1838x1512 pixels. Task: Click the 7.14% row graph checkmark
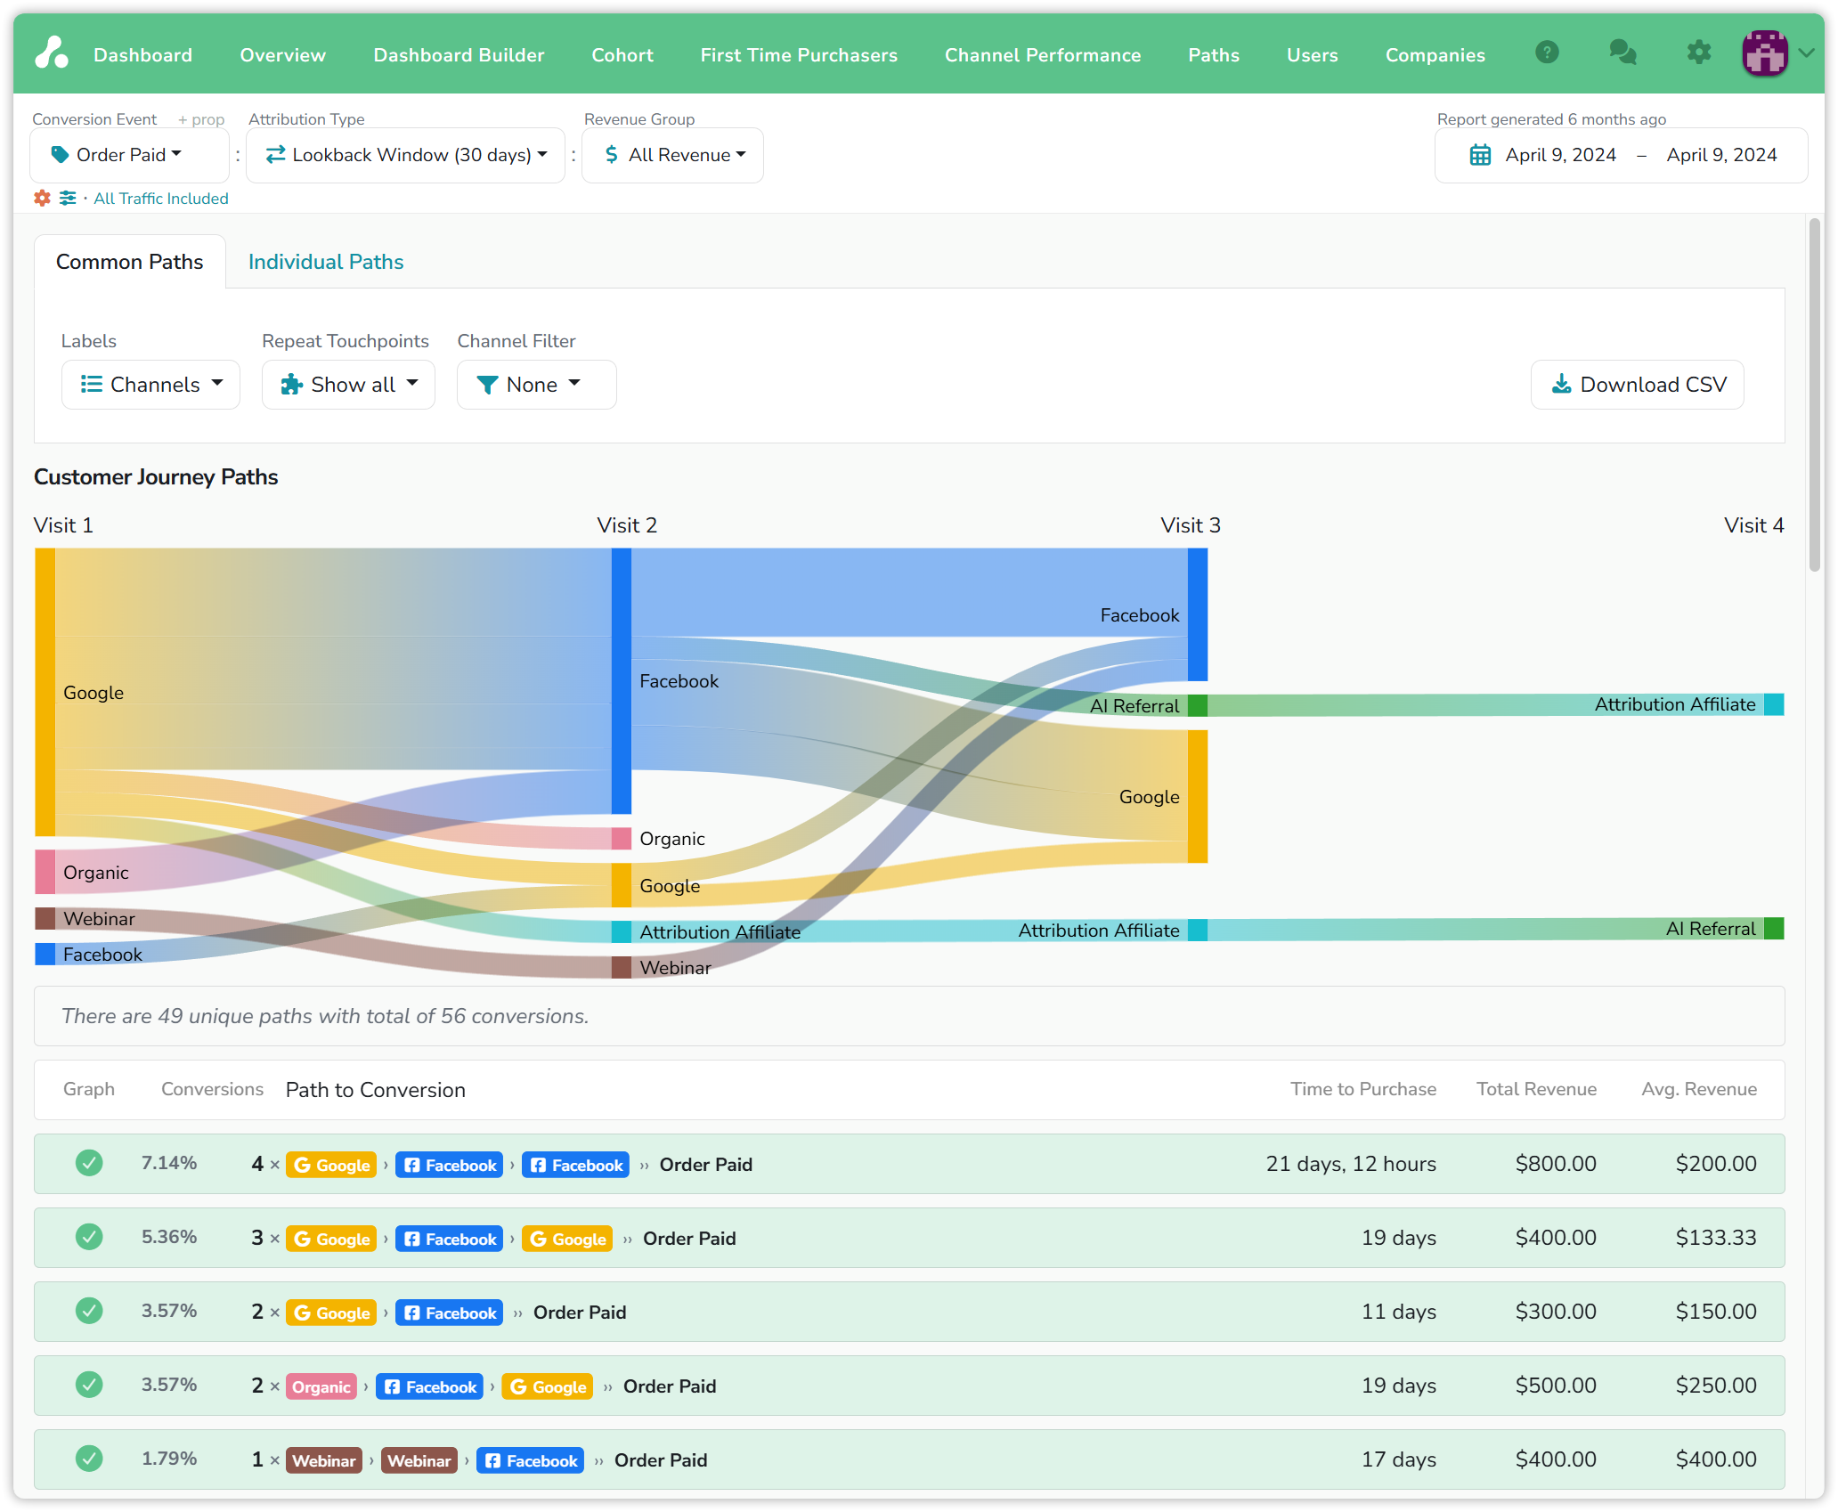[x=89, y=1163]
